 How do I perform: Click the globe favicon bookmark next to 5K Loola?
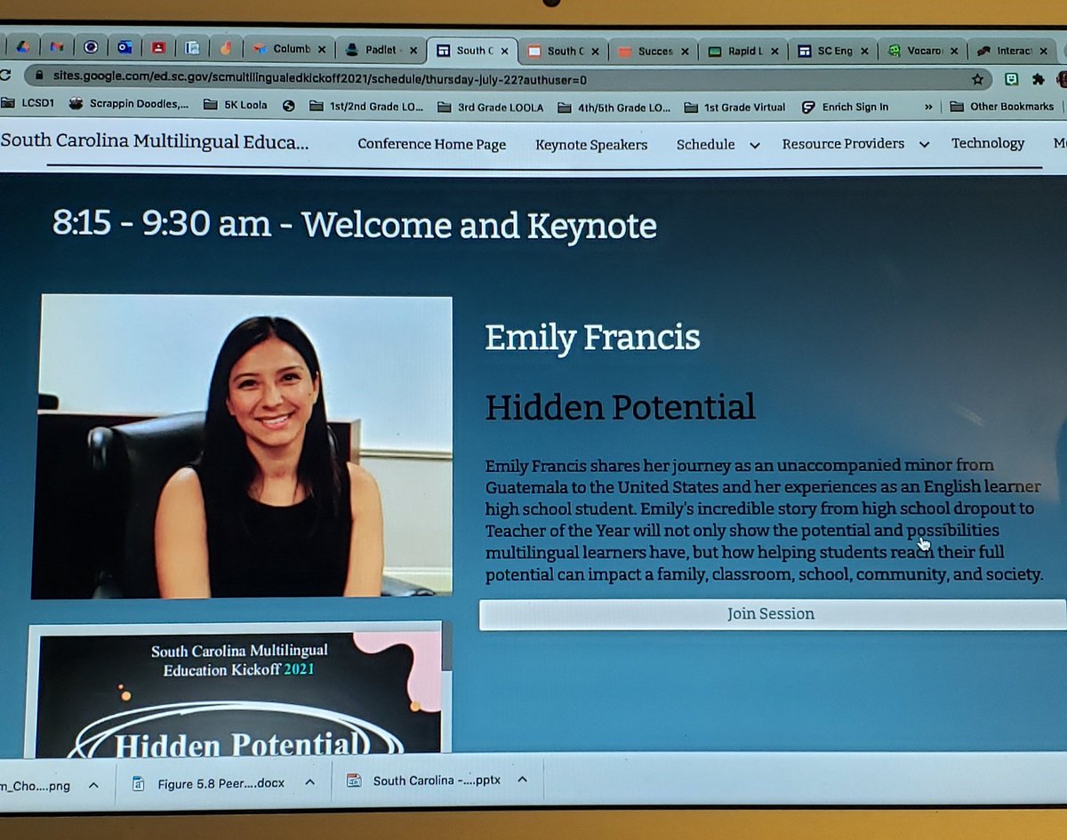pyautogui.click(x=286, y=106)
